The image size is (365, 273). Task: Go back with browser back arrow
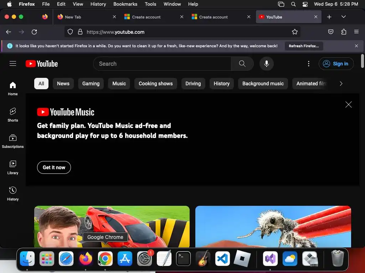tap(9, 32)
